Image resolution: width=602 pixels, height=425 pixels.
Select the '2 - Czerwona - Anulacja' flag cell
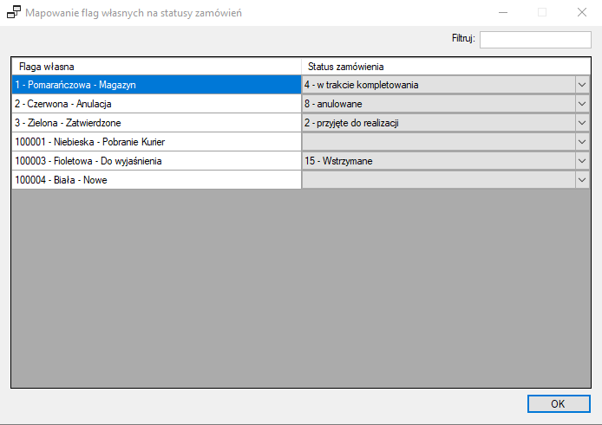pyautogui.click(x=156, y=104)
